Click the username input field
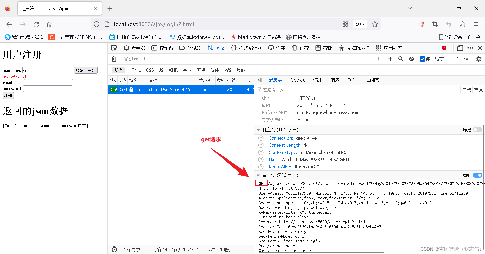The height and width of the screenshot is (254, 485). click(47, 70)
